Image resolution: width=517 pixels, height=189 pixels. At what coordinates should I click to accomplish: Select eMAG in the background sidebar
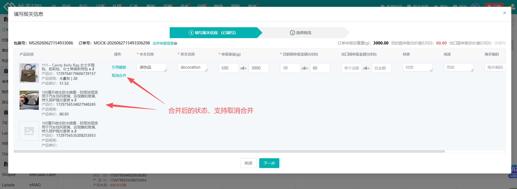coord(35,185)
